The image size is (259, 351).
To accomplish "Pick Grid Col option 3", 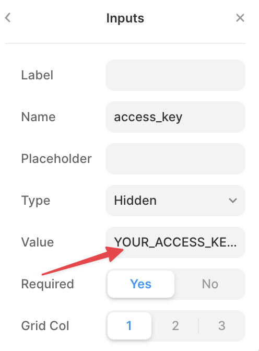I will click(x=221, y=326).
